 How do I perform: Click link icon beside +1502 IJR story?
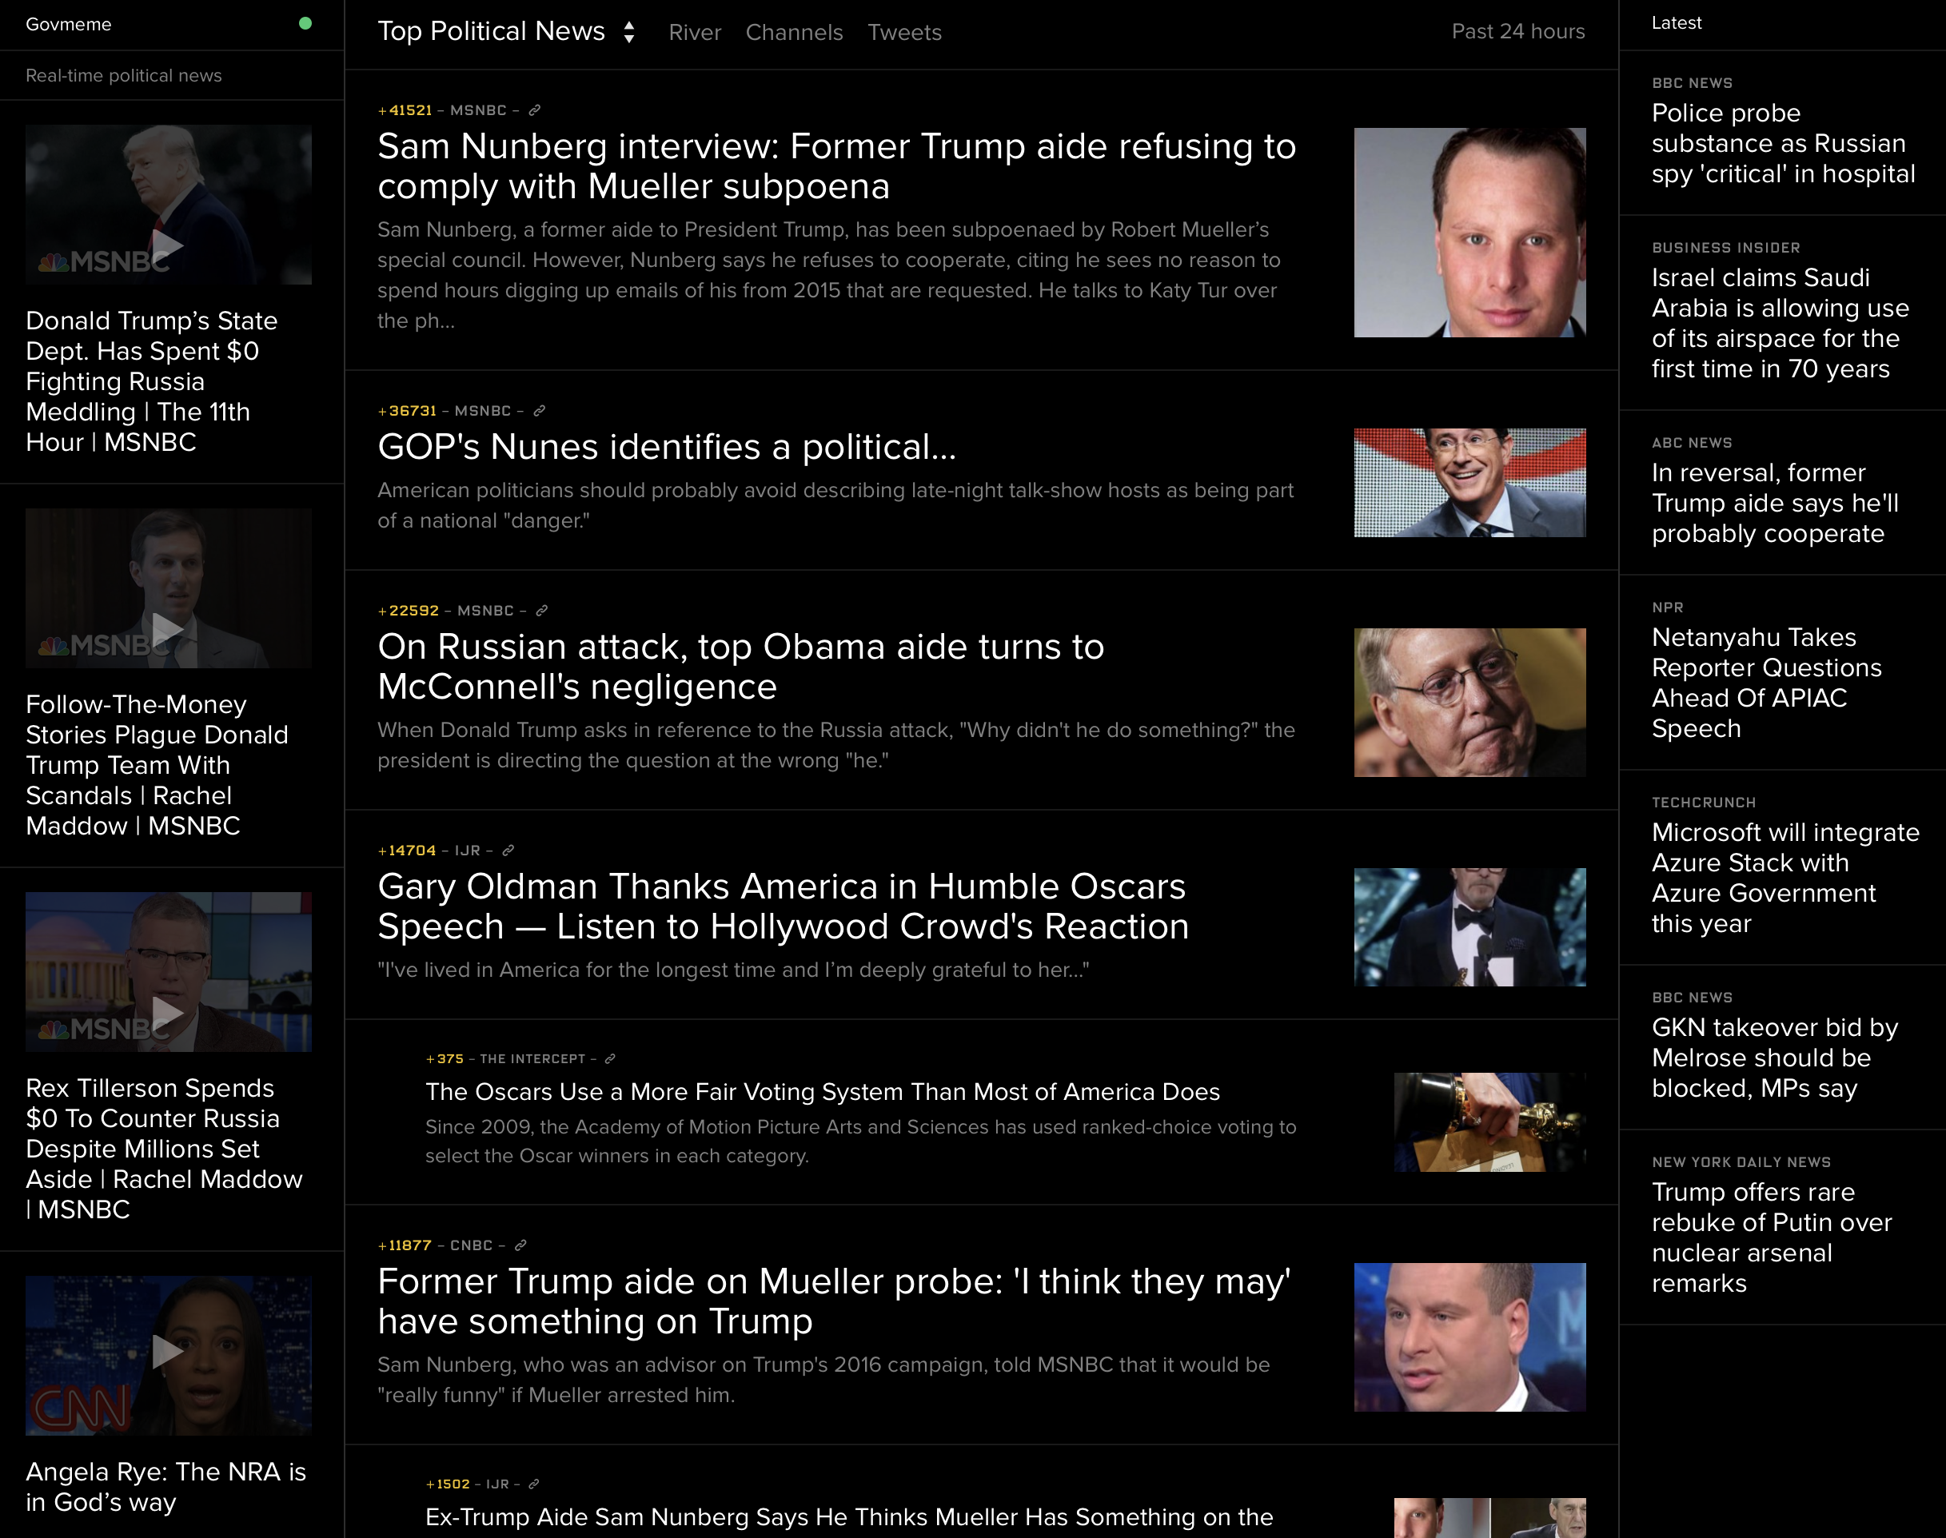coord(533,1484)
